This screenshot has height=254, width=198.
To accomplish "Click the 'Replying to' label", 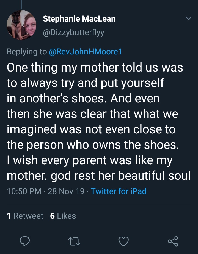I will click(x=27, y=52).
